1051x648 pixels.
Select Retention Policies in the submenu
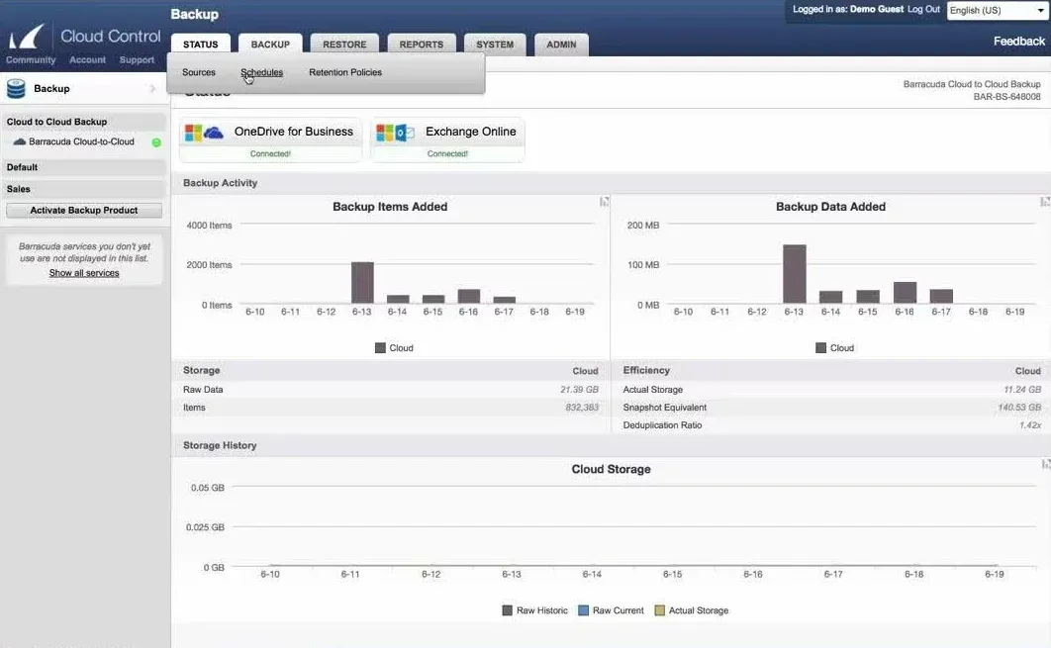pyautogui.click(x=345, y=72)
